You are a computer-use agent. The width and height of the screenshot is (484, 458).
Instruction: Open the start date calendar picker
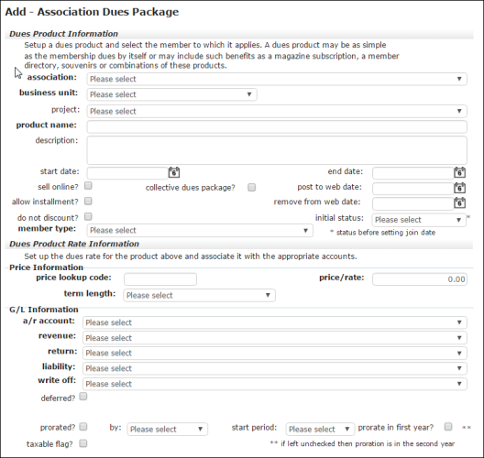pyautogui.click(x=174, y=172)
